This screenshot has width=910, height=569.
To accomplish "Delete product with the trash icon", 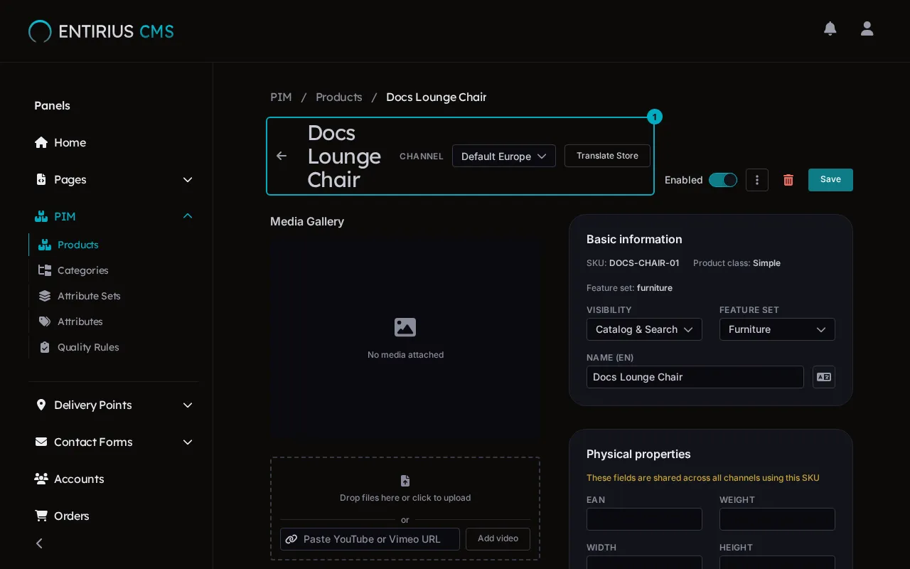I will [788, 180].
